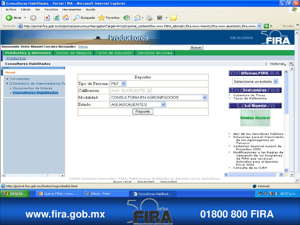Viewport: 300px width, 225px height.
Task: Open Búsqueda search magnifier icon
Action: click(x=76, y=18)
